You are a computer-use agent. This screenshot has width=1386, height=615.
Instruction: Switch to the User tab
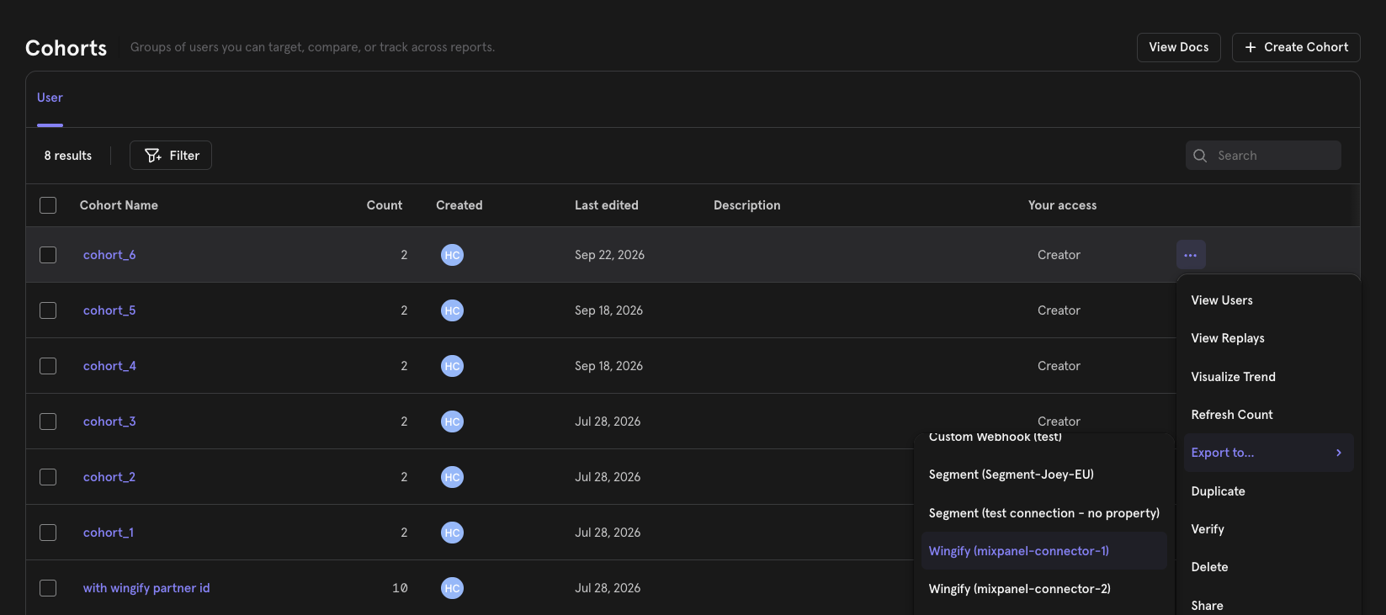[x=50, y=98]
